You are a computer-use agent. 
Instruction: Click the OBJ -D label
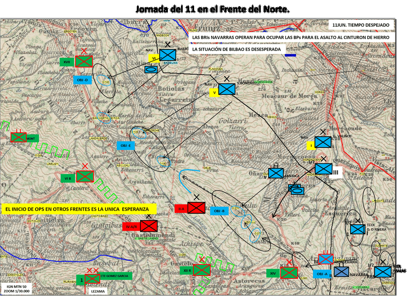(x=82, y=80)
